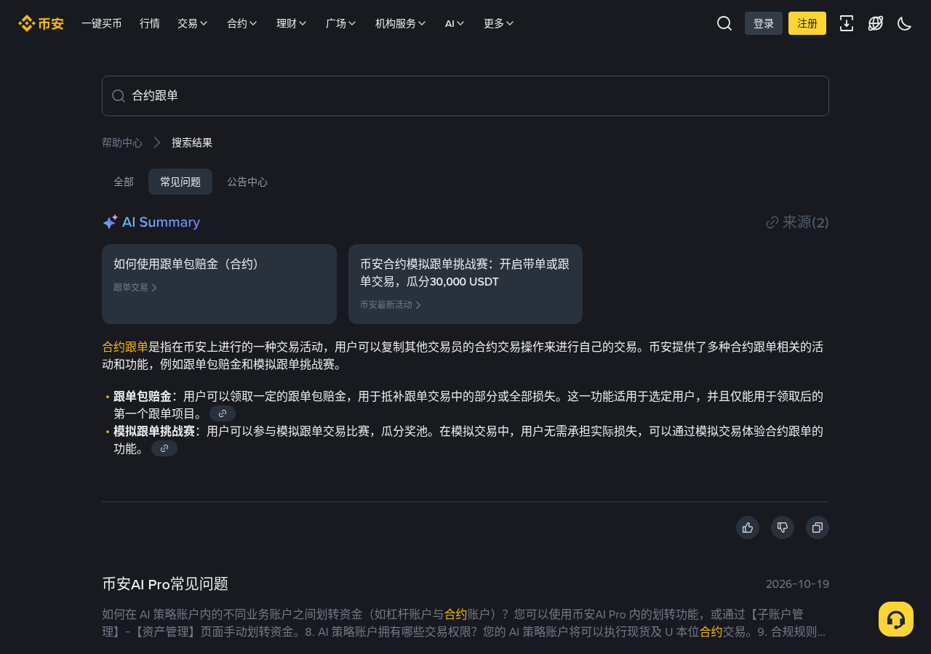This screenshot has height=654, width=931.
Task: Open 来源(2) sources link
Action: pyautogui.click(x=797, y=222)
